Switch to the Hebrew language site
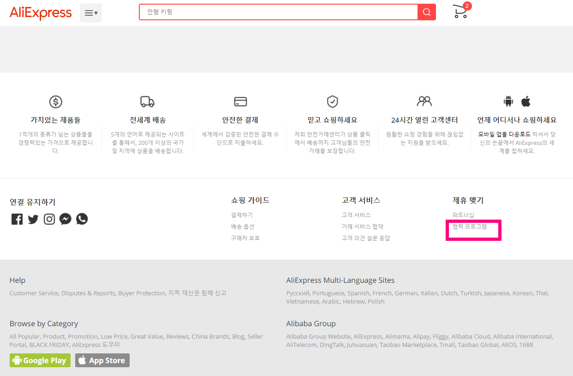The image size is (573, 376). 353,301
